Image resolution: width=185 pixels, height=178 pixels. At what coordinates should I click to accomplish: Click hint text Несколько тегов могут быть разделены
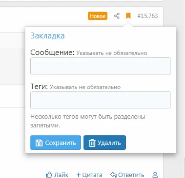tap(88, 117)
